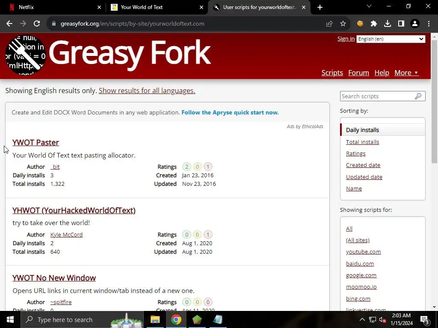
Task: Open the taskbar clock showing 2:03 AM
Action: click(401, 319)
